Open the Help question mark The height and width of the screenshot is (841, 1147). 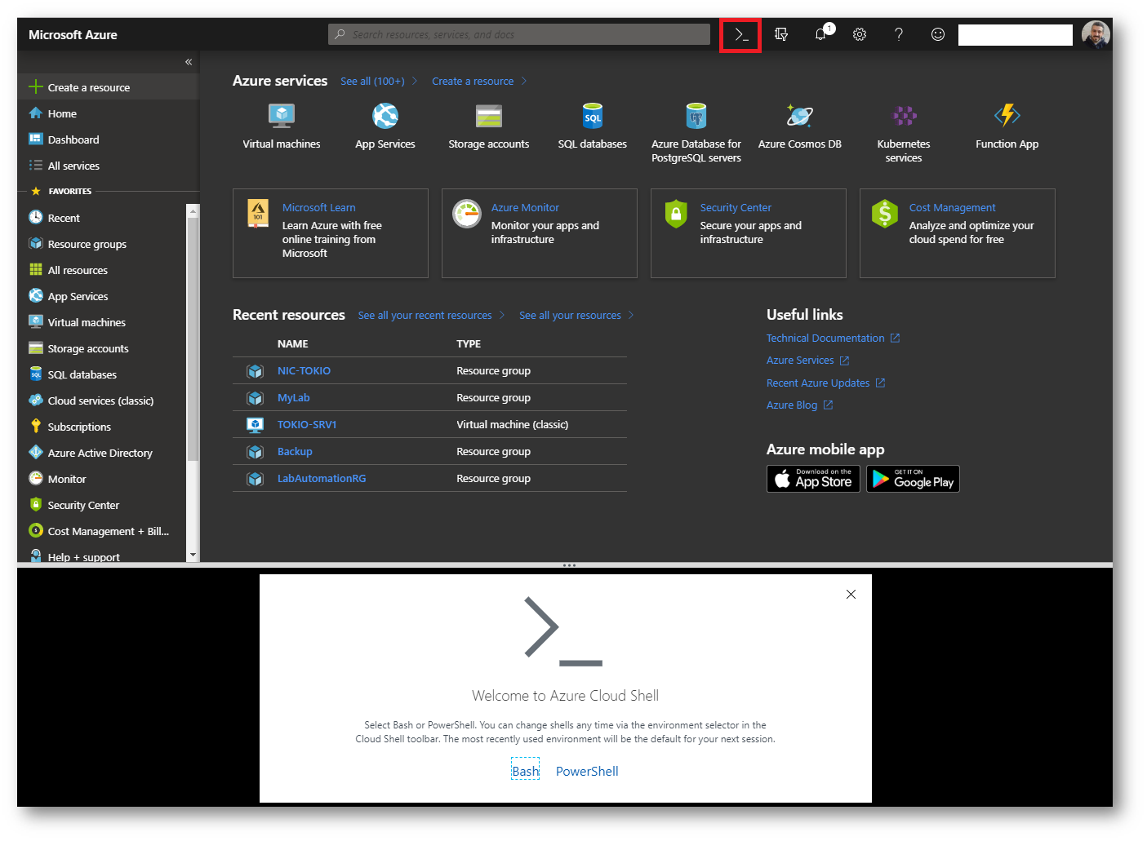pos(899,34)
